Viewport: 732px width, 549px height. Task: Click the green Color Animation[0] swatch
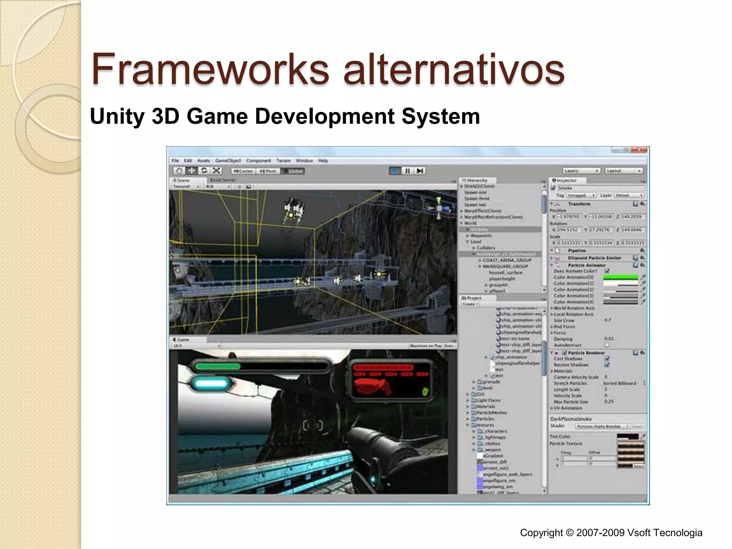click(x=620, y=277)
